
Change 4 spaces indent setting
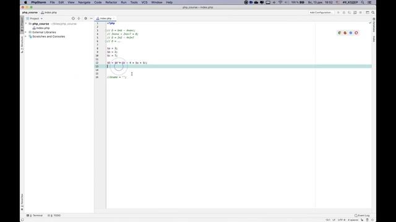[x=353, y=220]
